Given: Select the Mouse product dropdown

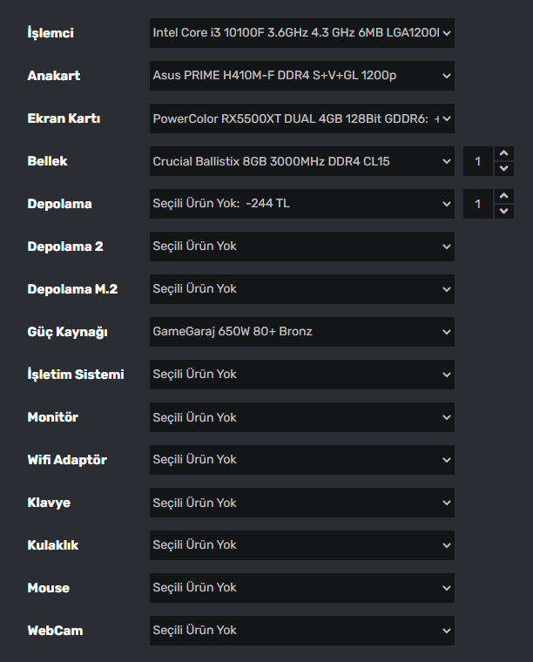Looking at the screenshot, I should pyautogui.click(x=301, y=588).
